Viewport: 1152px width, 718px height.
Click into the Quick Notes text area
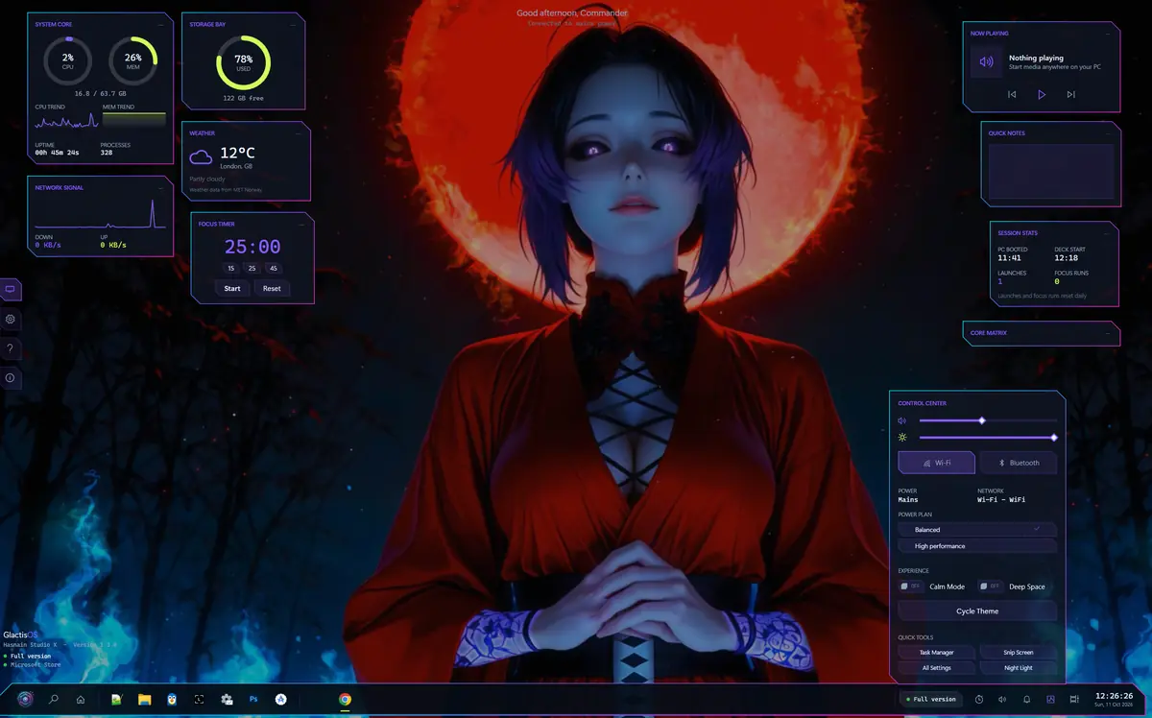click(1051, 172)
